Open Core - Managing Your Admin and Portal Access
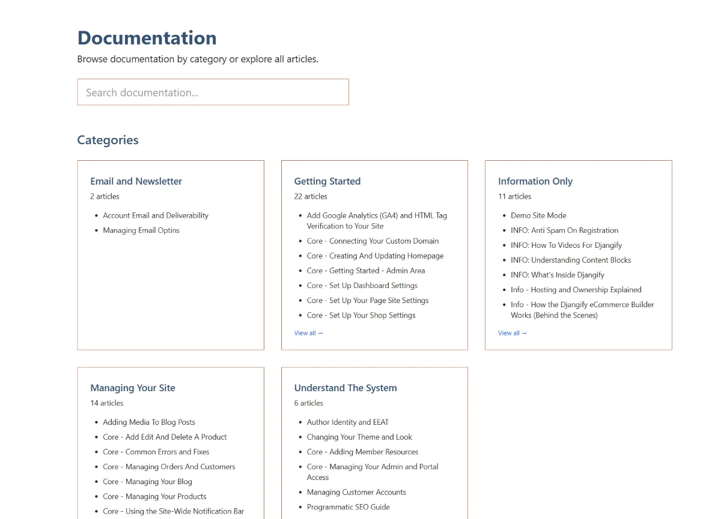Image resolution: width=721 pixels, height=519 pixels. pos(373,472)
